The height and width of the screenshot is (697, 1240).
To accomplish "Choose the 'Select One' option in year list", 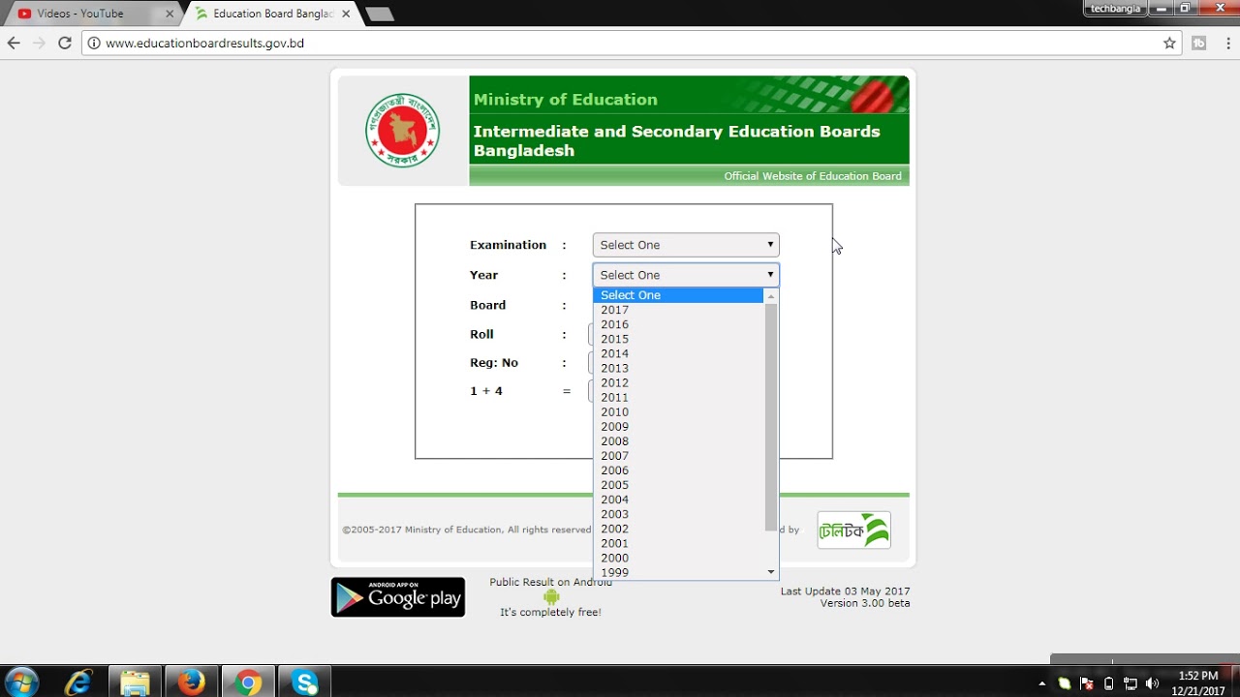I will click(x=678, y=295).
